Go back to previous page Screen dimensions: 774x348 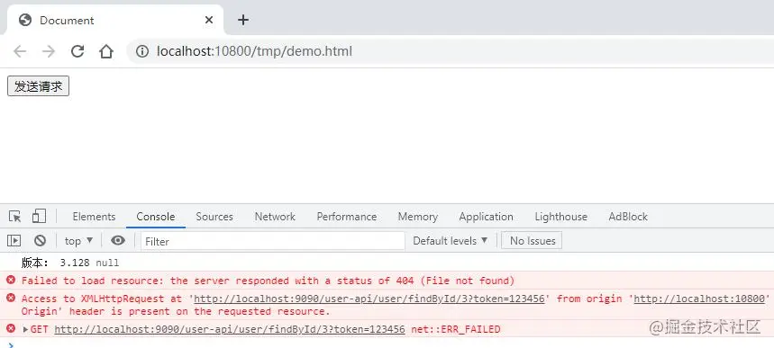click(20, 51)
